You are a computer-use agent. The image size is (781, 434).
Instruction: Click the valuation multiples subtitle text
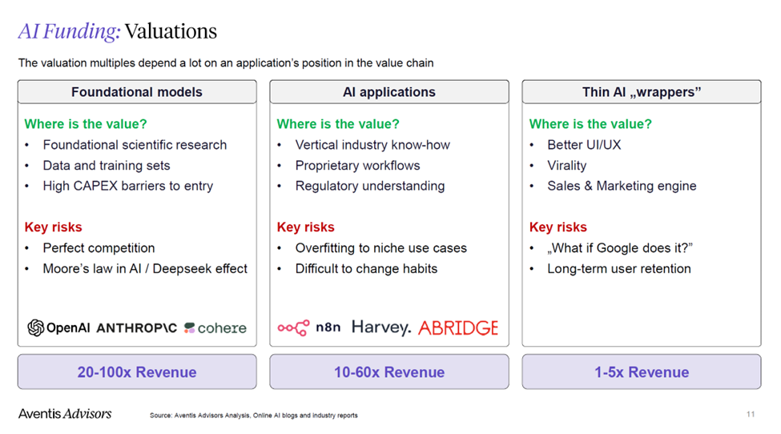226,62
